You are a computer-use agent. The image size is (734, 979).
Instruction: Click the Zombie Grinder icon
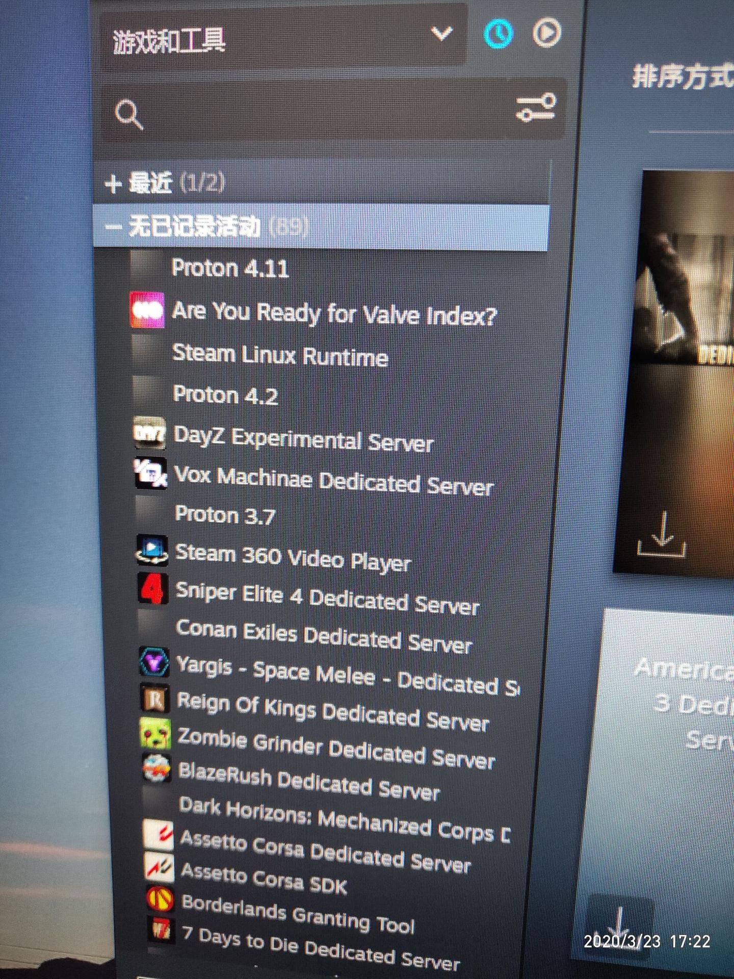coord(156,733)
